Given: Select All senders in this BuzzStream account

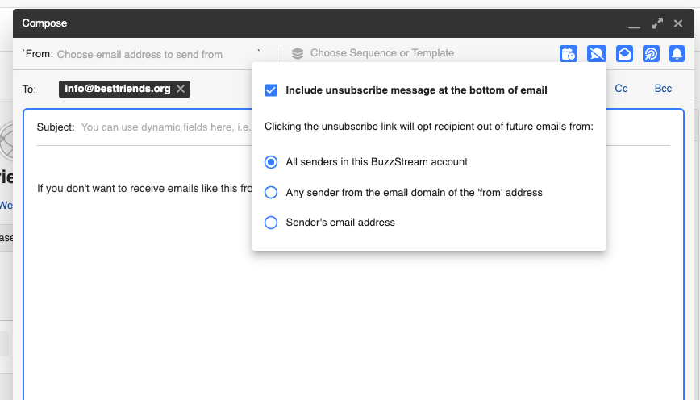Looking at the screenshot, I should click(x=271, y=162).
